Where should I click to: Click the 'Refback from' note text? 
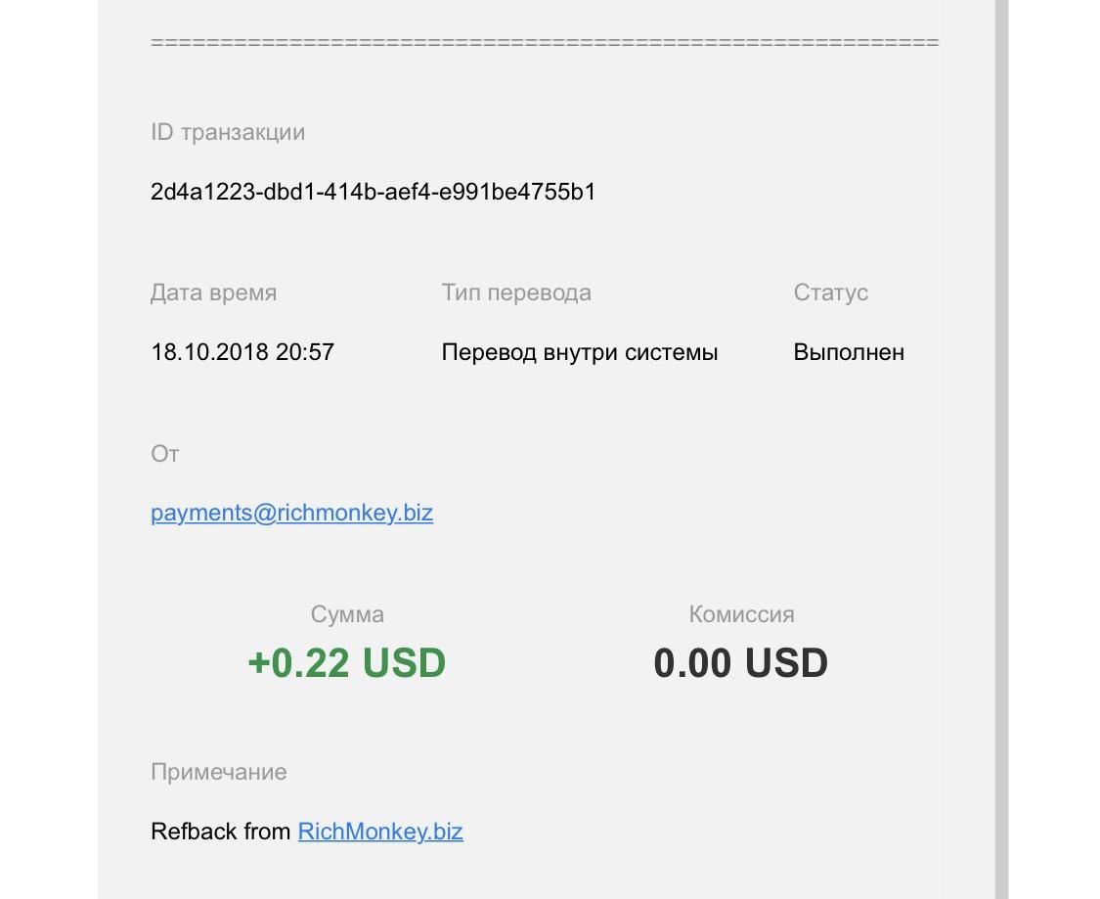[220, 832]
